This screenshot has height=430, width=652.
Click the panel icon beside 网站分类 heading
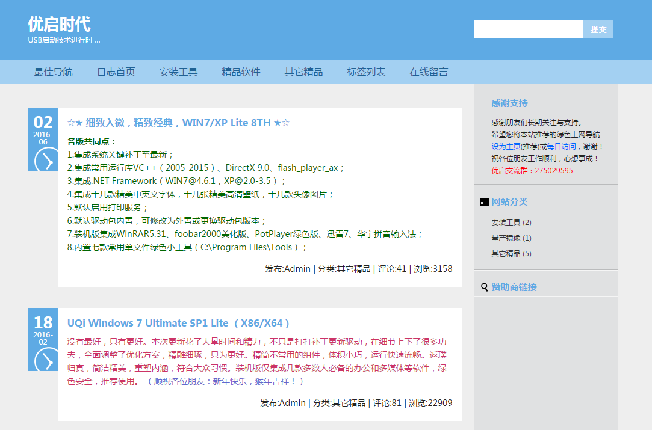484,202
